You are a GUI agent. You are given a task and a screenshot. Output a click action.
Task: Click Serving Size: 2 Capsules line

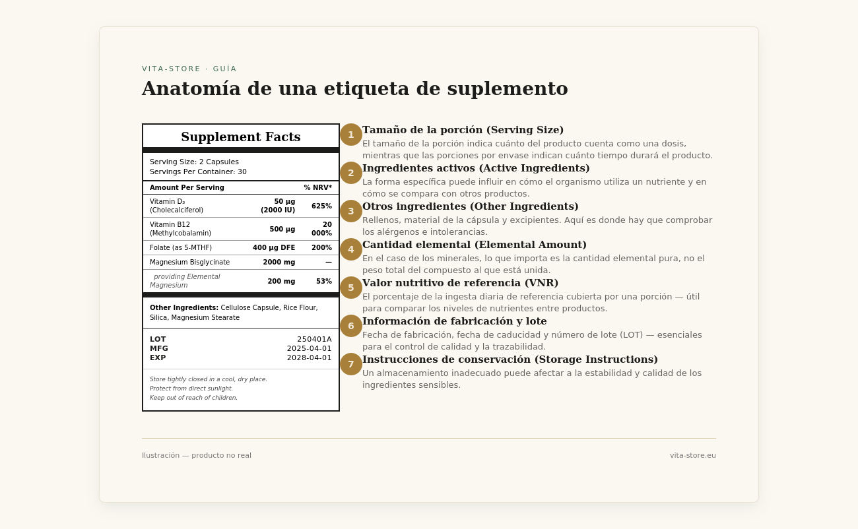pyautogui.click(x=194, y=162)
